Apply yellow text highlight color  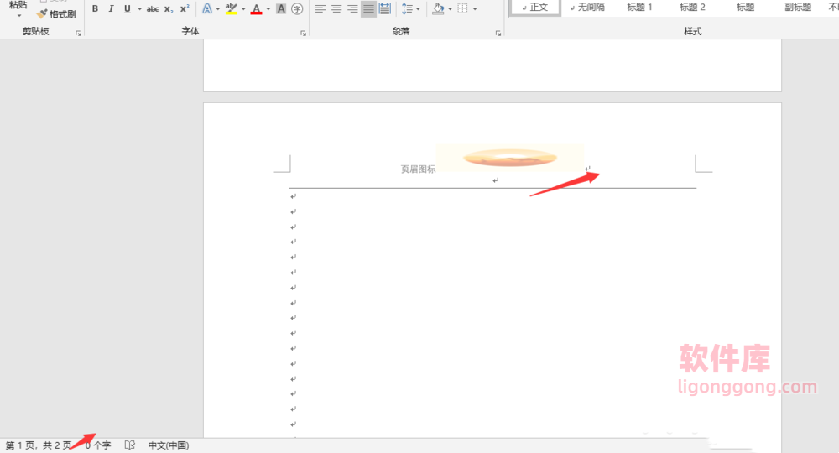tap(232, 8)
